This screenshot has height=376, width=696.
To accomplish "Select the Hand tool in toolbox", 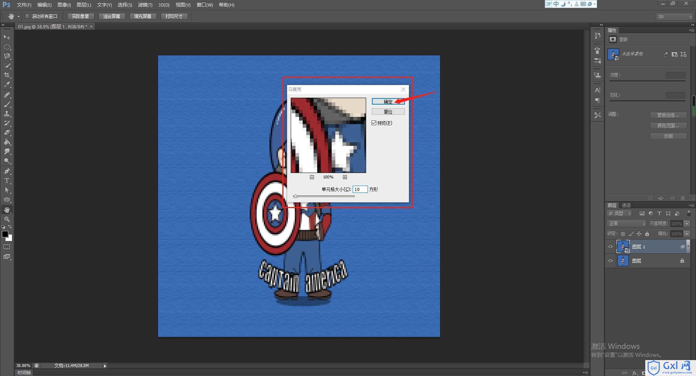I will pos(7,210).
